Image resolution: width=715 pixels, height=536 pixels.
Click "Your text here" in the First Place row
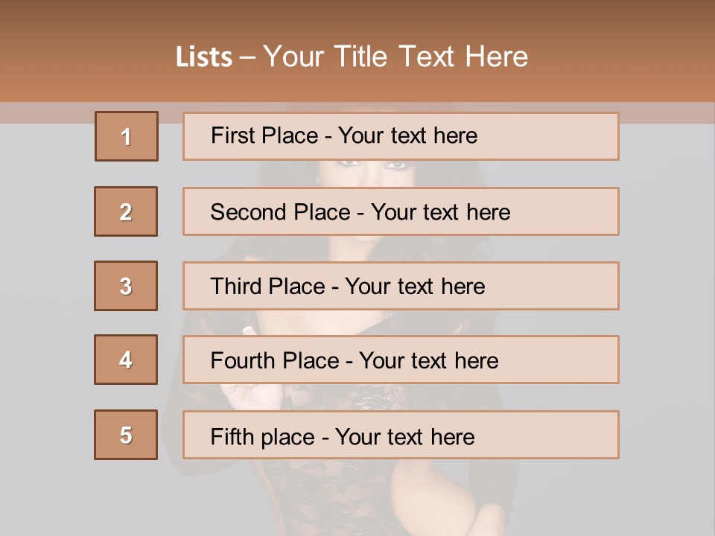407,135
